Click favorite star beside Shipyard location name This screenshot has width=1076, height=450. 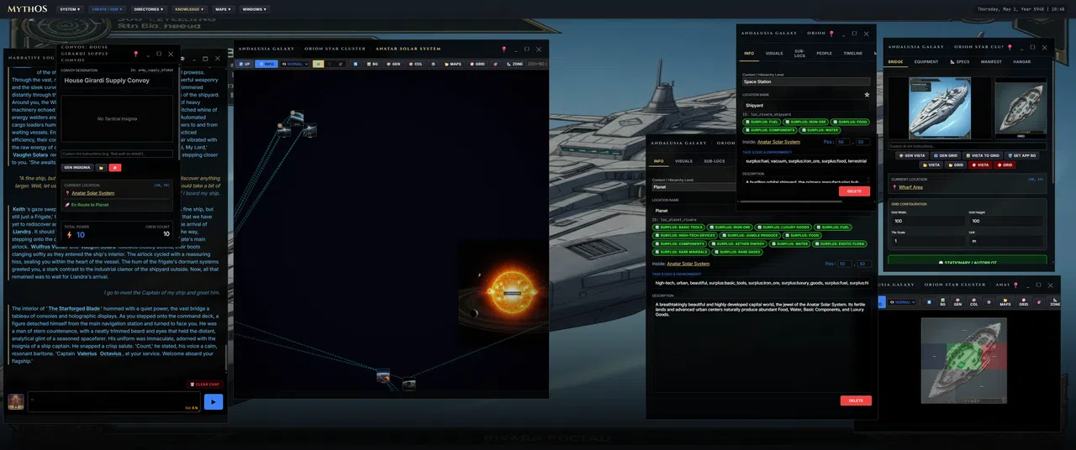tap(867, 95)
